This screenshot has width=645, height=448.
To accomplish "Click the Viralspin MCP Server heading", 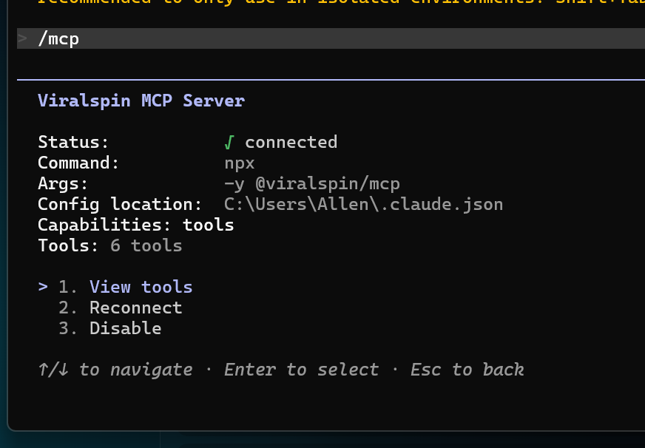I will (141, 101).
